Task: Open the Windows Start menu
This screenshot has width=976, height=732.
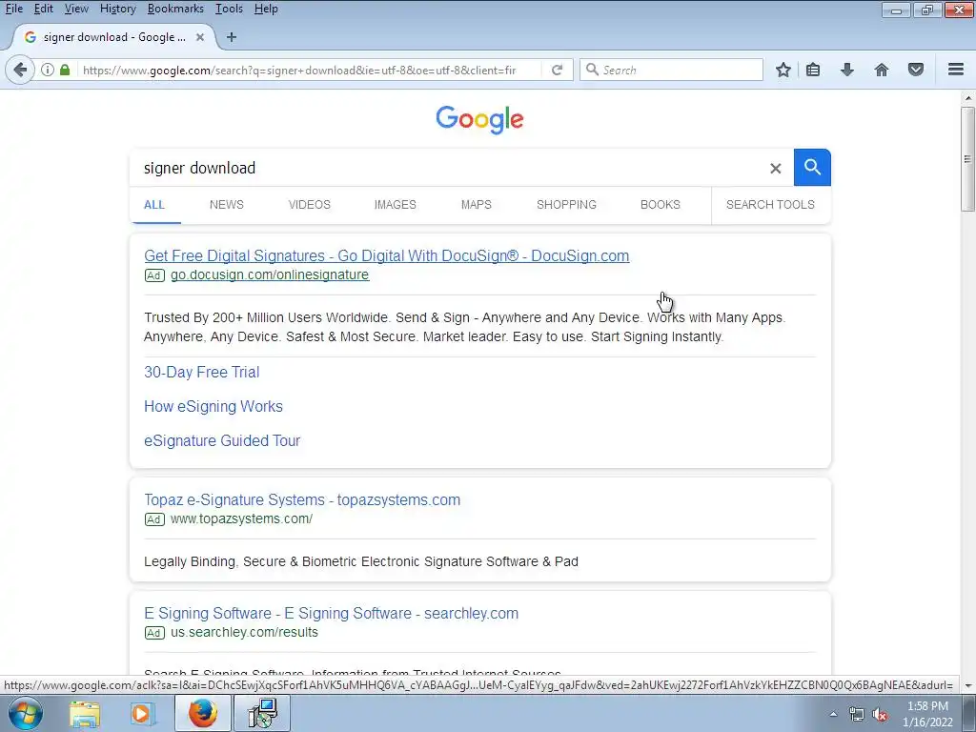Action: click(x=25, y=713)
